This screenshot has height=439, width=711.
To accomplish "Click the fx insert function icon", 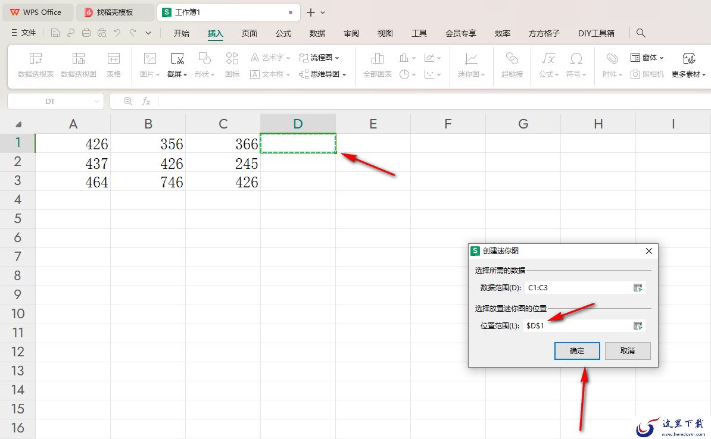I will (x=146, y=102).
